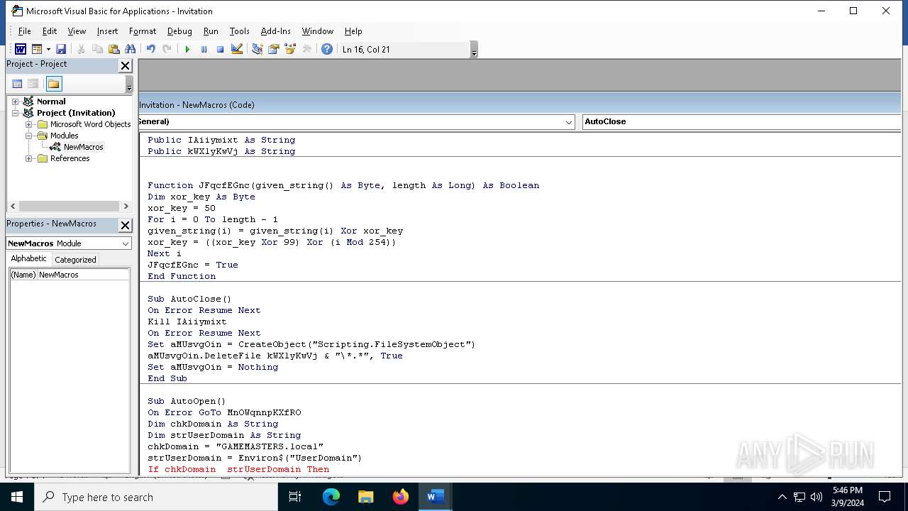Open the Add-Ins menu
The width and height of the screenshot is (908, 511).
click(x=276, y=31)
